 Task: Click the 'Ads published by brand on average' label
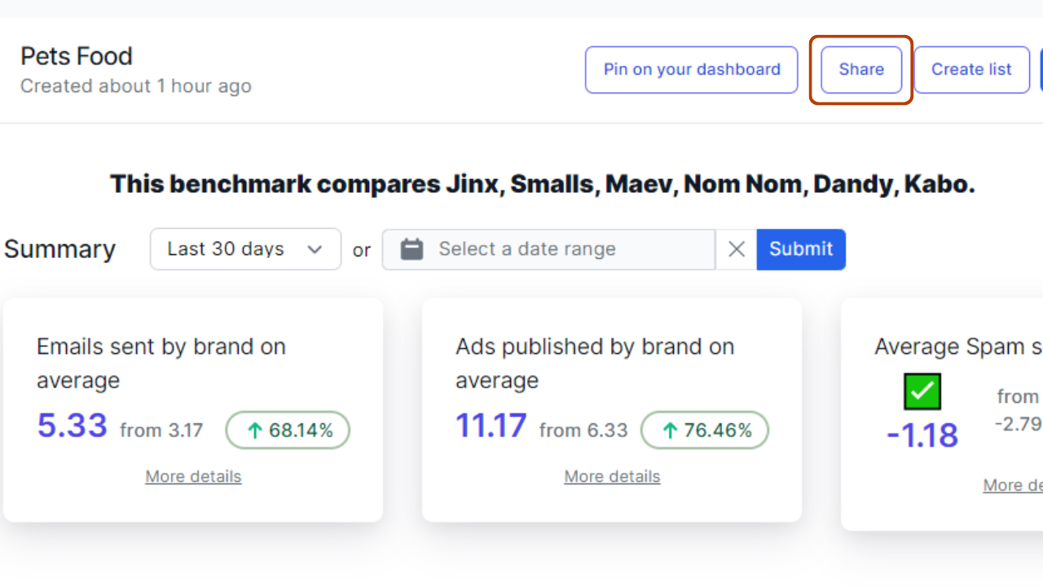coord(595,363)
